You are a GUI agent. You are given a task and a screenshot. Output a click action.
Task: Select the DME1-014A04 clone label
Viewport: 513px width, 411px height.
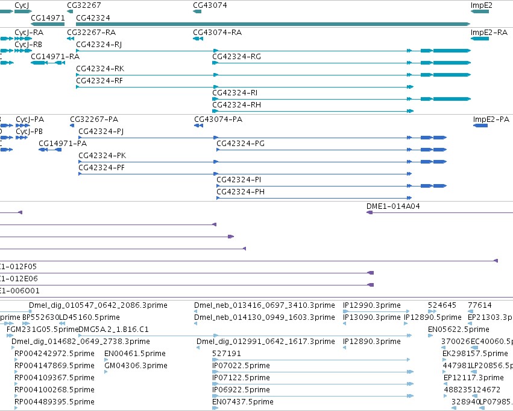pyautogui.click(x=393, y=206)
